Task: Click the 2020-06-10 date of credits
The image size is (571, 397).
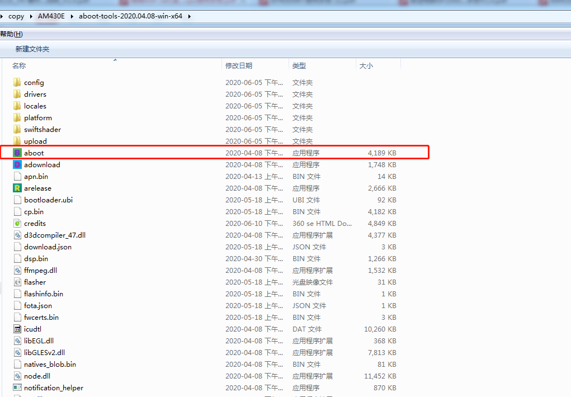Action: click(x=254, y=223)
